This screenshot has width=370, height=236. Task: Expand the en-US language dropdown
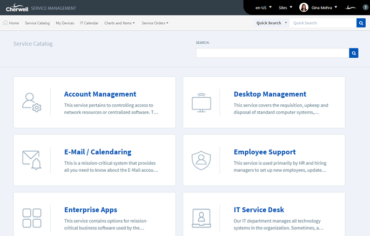264,8
